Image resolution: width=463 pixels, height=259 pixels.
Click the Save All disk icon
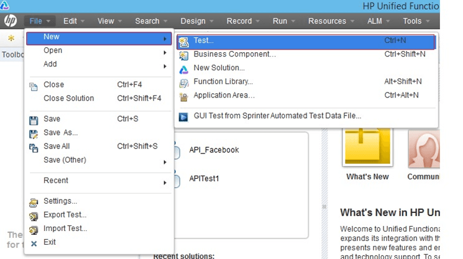coord(34,147)
